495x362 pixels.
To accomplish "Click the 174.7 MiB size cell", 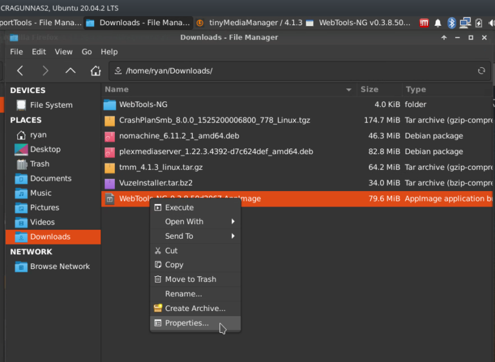I will [x=382, y=121].
